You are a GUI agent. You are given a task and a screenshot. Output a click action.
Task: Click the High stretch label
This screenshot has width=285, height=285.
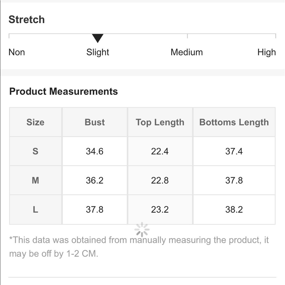click(x=267, y=52)
